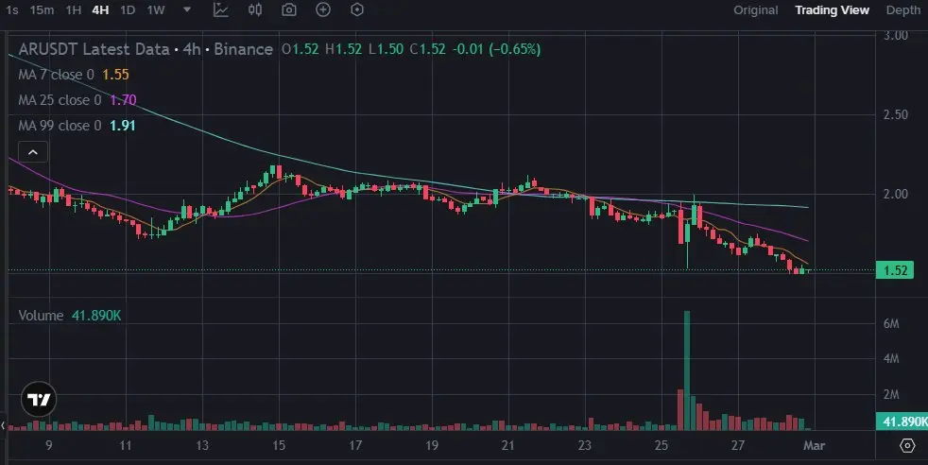Image resolution: width=928 pixels, height=465 pixels.
Task: Click the TradingView logo badge
Action: 39,400
